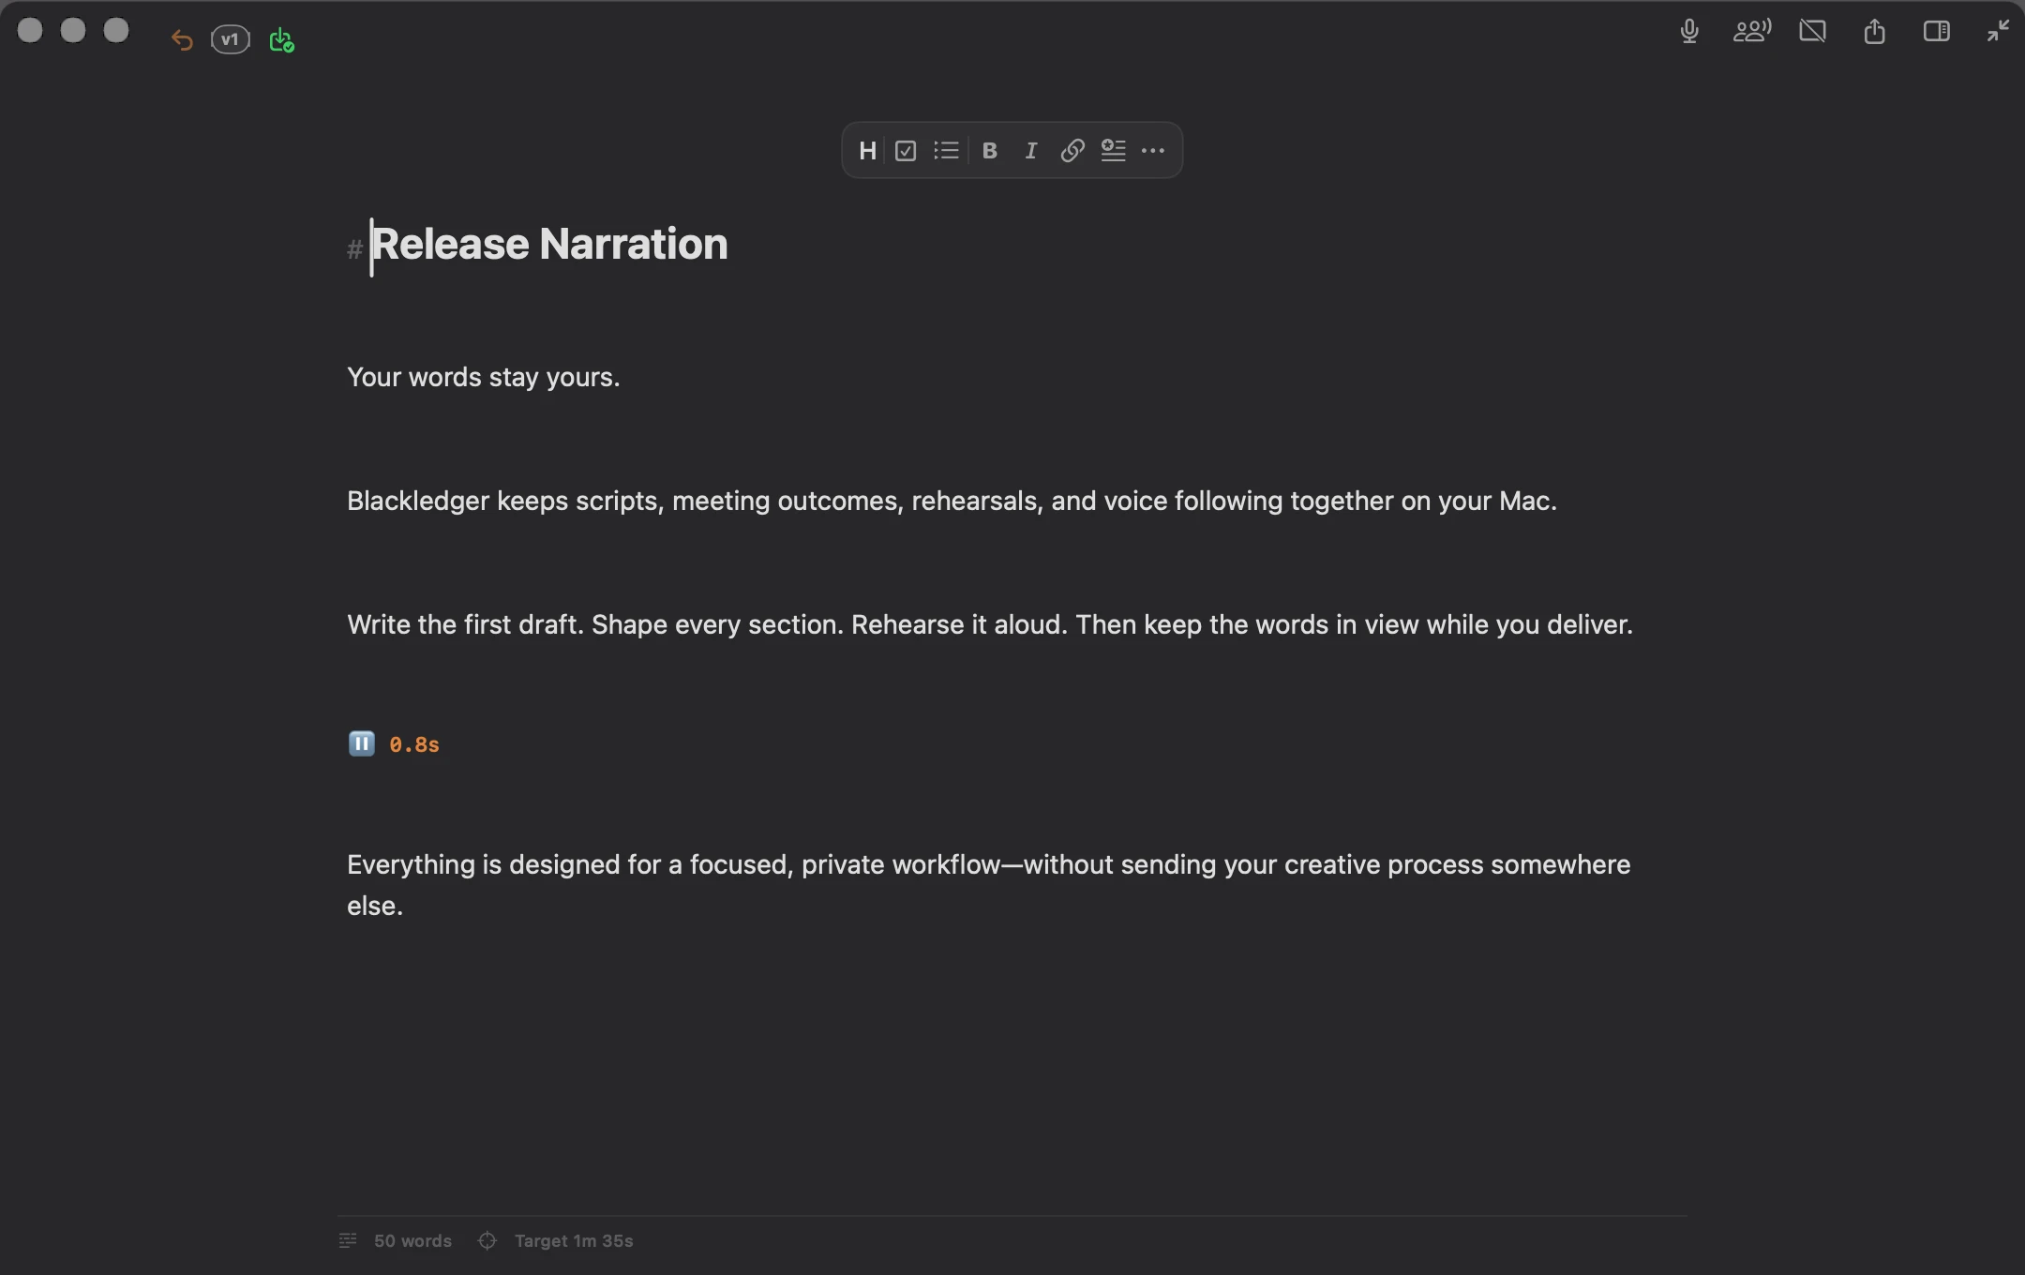Toggle italic formatting

[x=1031, y=151]
